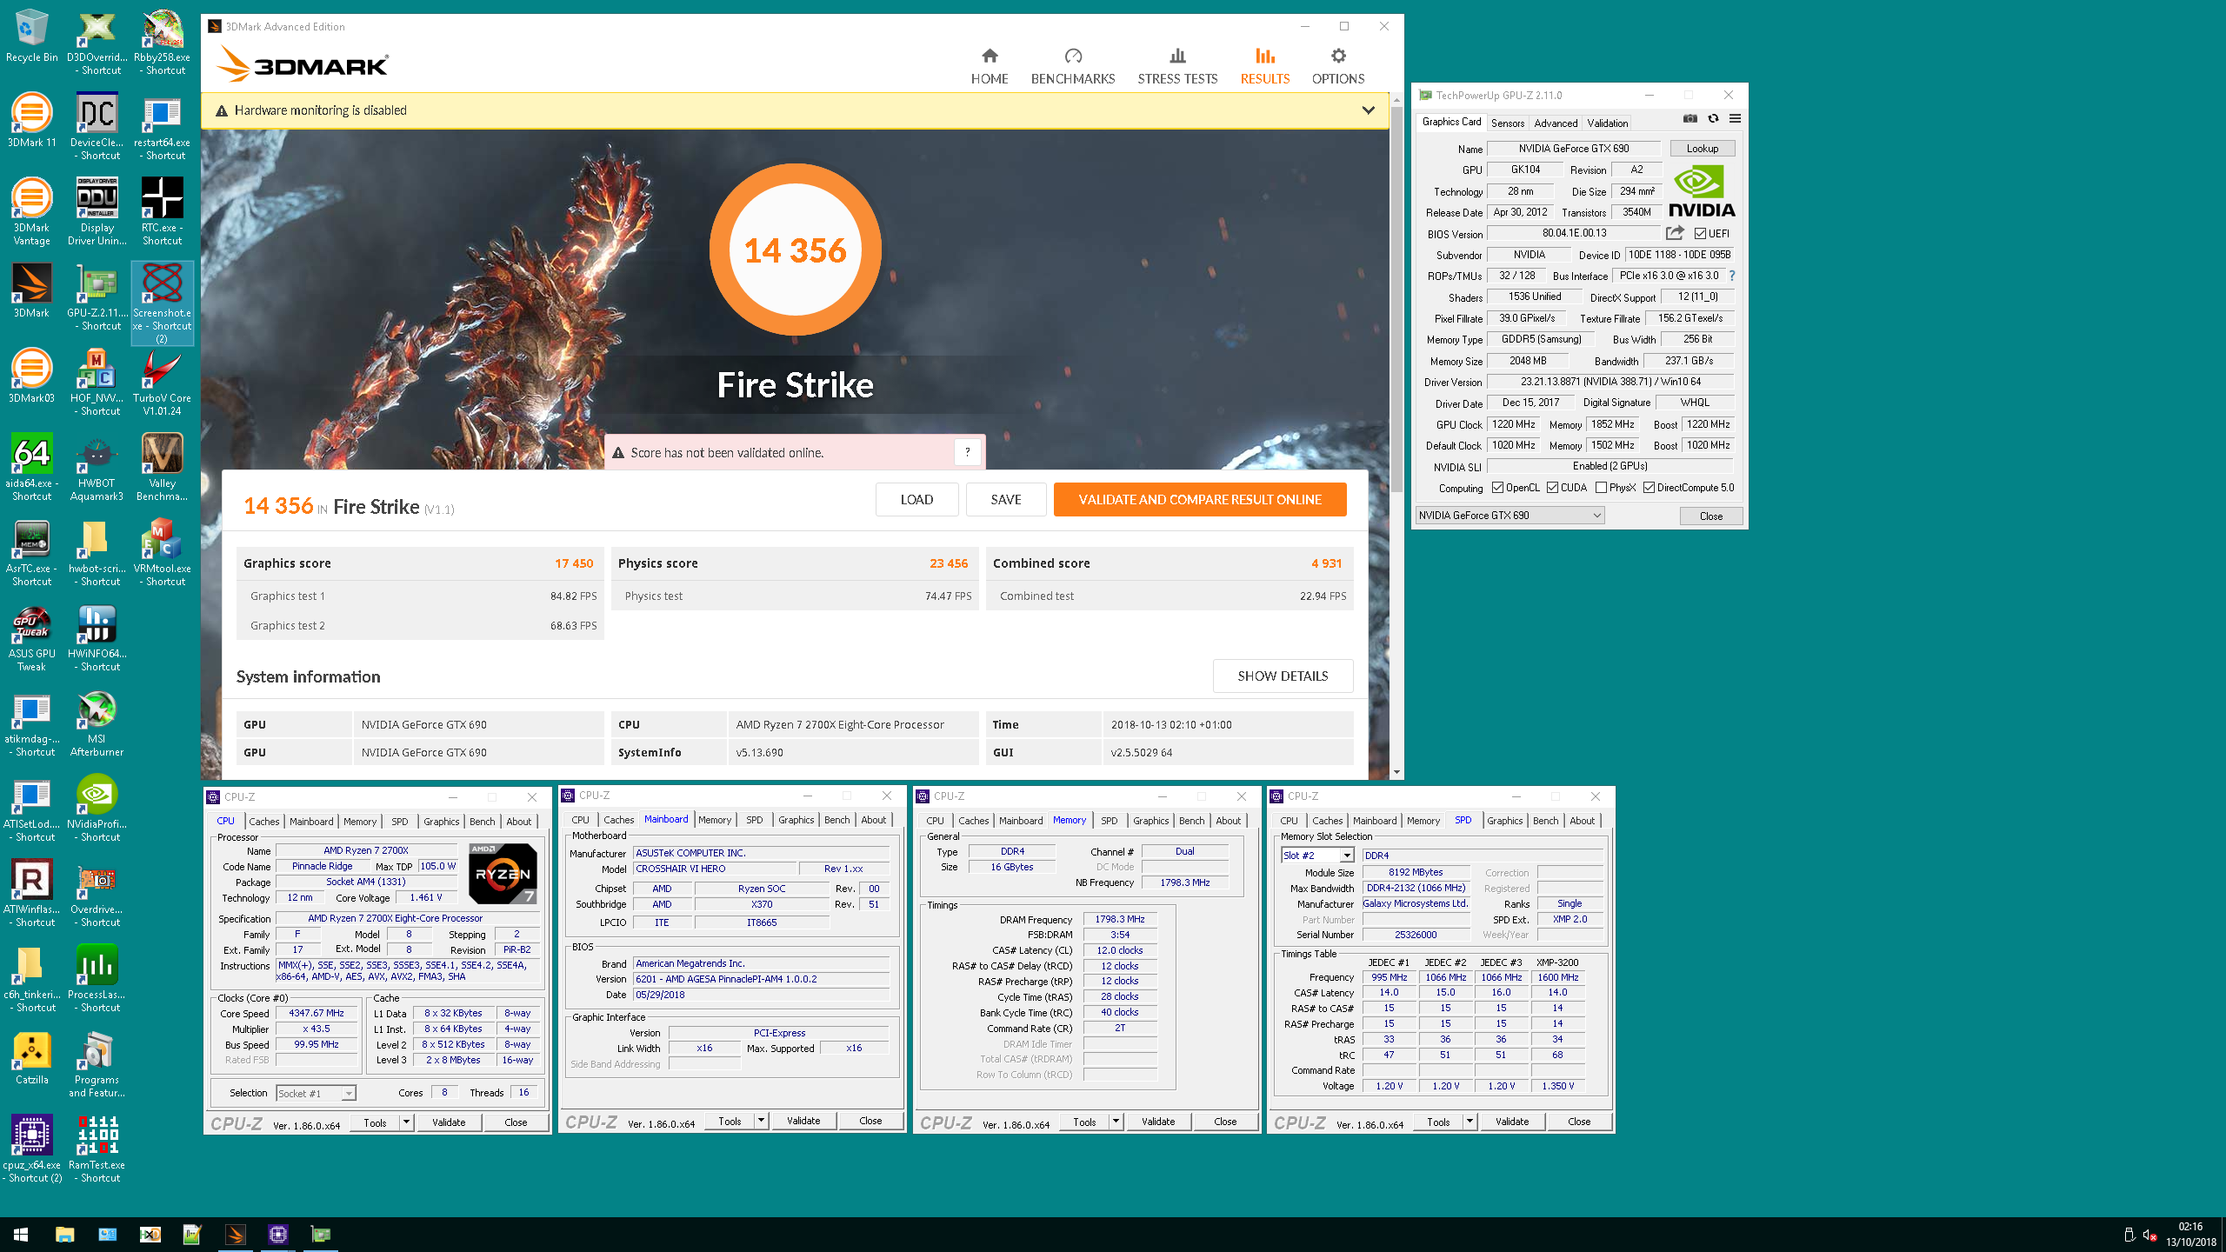Click the question mark on validation notice

(967, 452)
